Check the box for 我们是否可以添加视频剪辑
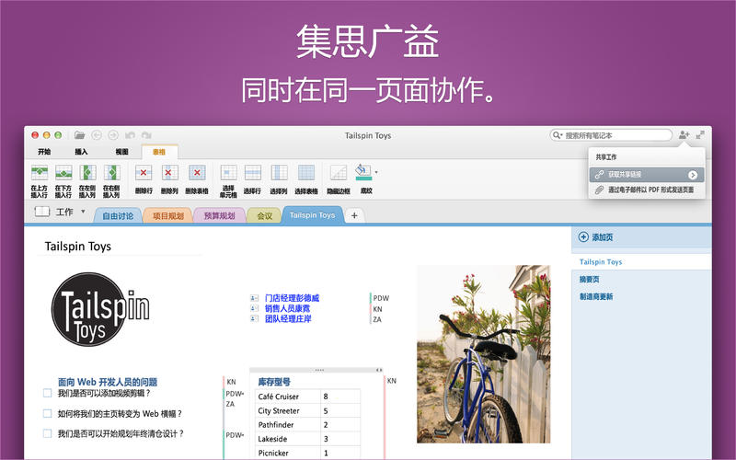736x460 pixels. point(48,393)
